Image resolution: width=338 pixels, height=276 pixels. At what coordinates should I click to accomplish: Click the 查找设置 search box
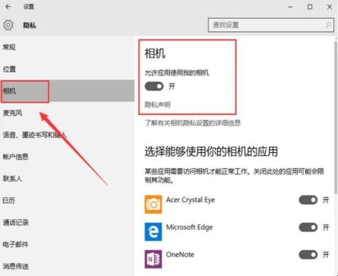(x=271, y=25)
